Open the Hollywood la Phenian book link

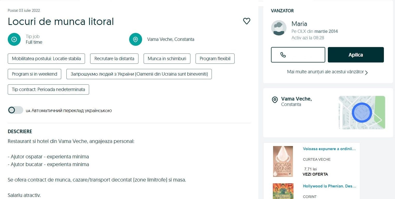click(x=329, y=186)
